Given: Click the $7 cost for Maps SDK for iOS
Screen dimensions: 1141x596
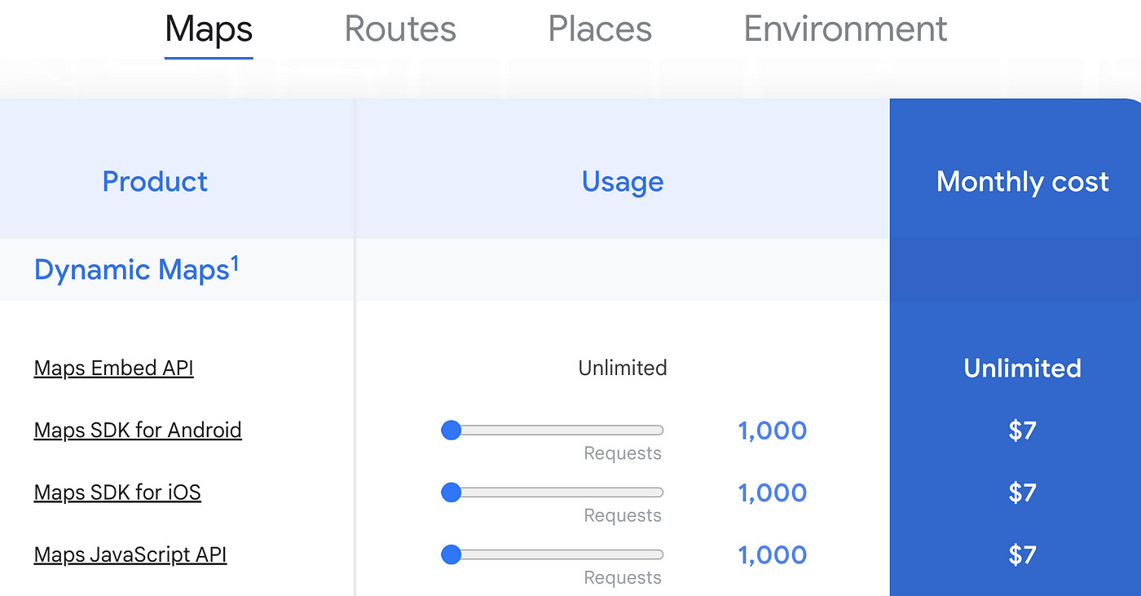Looking at the screenshot, I should 1022,492.
